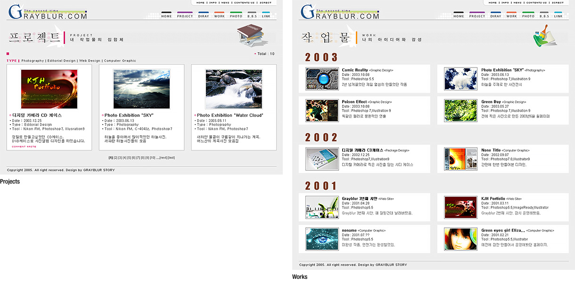Filter projects by Web Design type
This screenshot has height=284, width=575.
point(90,61)
